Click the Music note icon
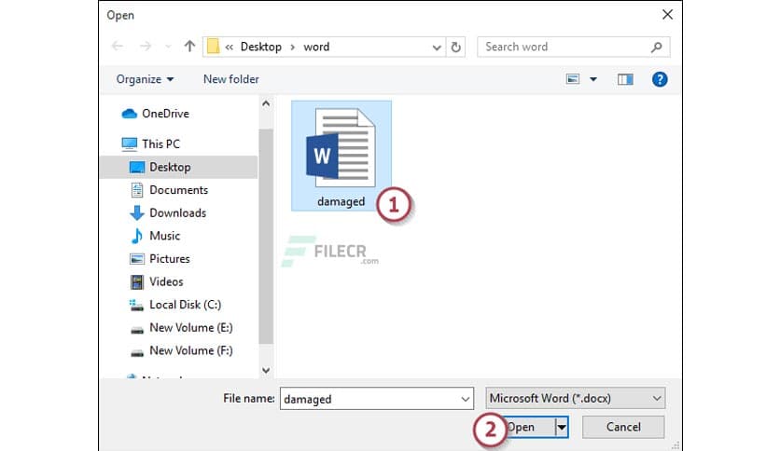The height and width of the screenshot is (451, 780). [136, 236]
